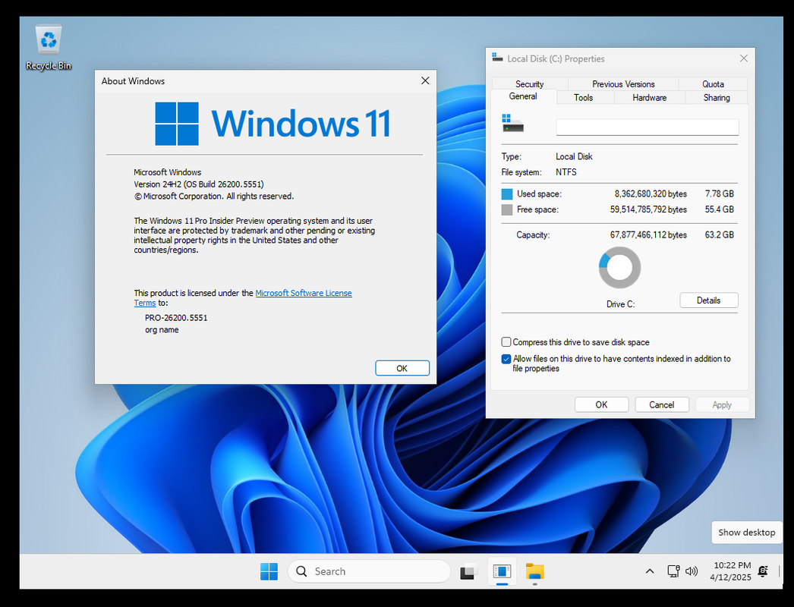Click the Details button under disk chart
This screenshot has width=794, height=607.
pos(709,300)
